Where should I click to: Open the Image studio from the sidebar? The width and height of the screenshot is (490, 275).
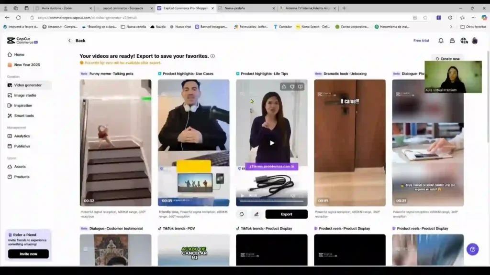tap(22, 95)
